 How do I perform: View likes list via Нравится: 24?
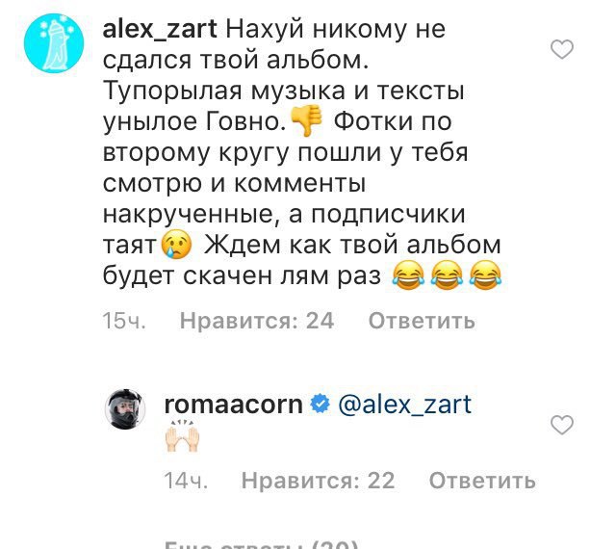click(x=257, y=321)
